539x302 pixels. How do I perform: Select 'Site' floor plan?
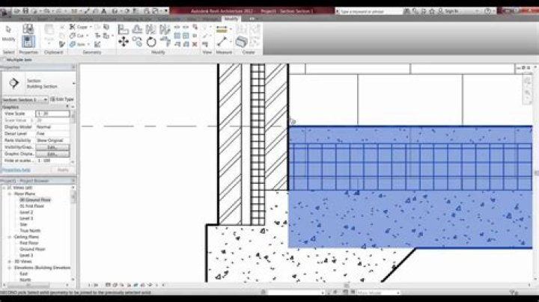23,224
